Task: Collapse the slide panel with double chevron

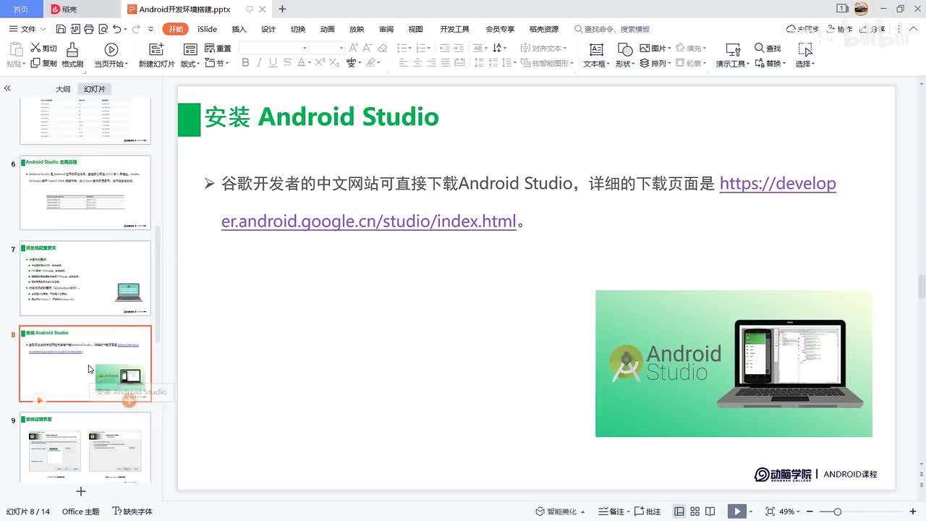Action: (x=7, y=88)
